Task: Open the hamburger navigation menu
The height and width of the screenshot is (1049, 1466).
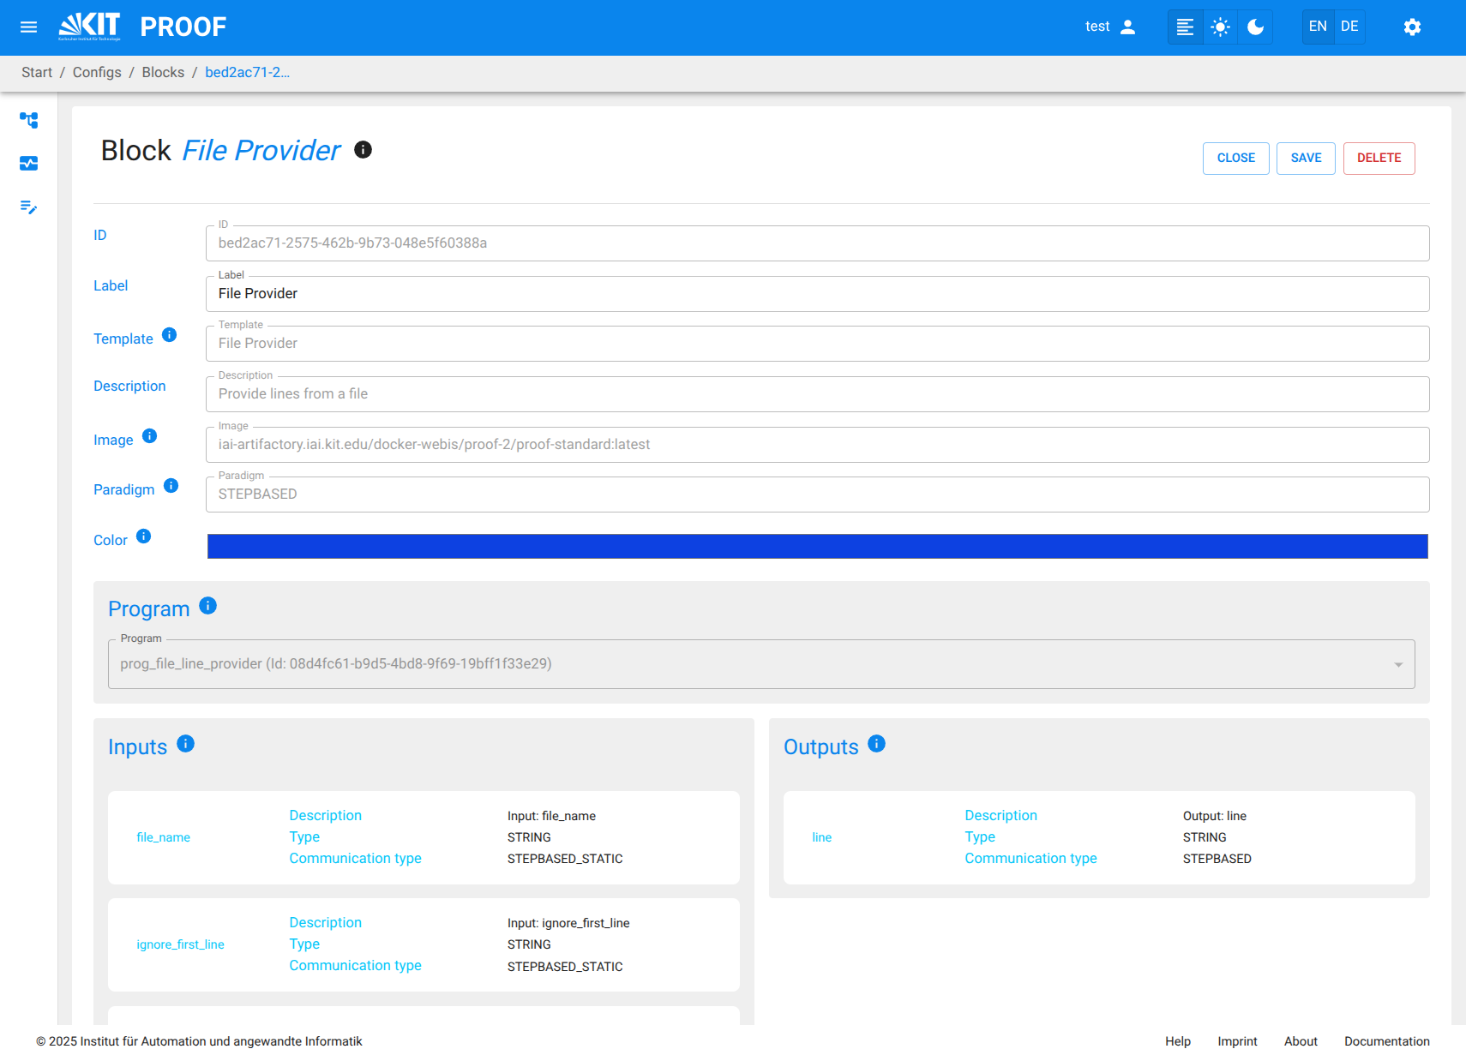Action: point(28,27)
